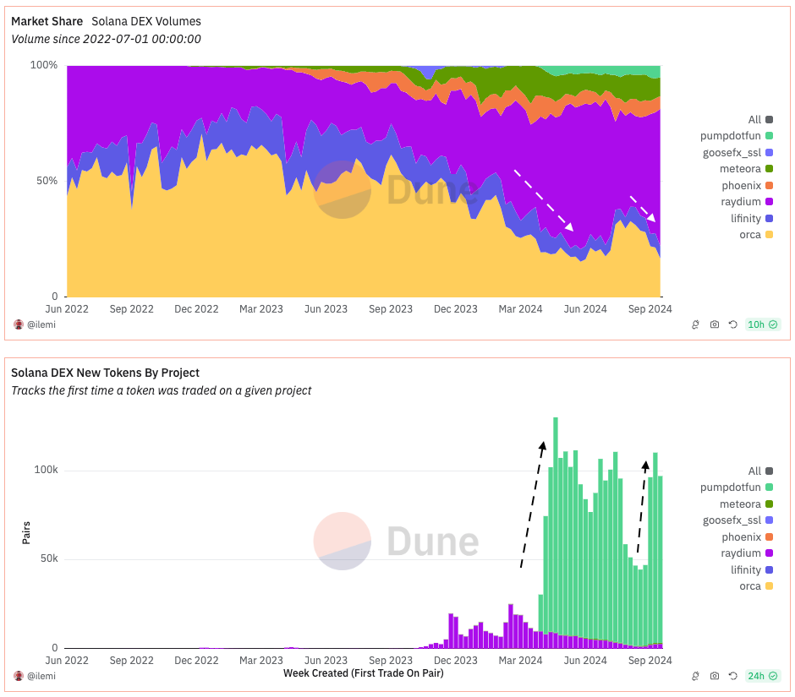Click 'Dec 2022' x-axis label on Market Share chart
This screenshot has height=697, width=795.
click(x=196, y=309)
